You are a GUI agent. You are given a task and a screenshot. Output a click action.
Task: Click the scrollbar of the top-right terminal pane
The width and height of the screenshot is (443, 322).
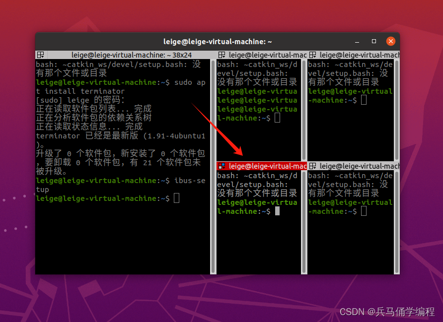pyautogui.click(x=397, y=110)
